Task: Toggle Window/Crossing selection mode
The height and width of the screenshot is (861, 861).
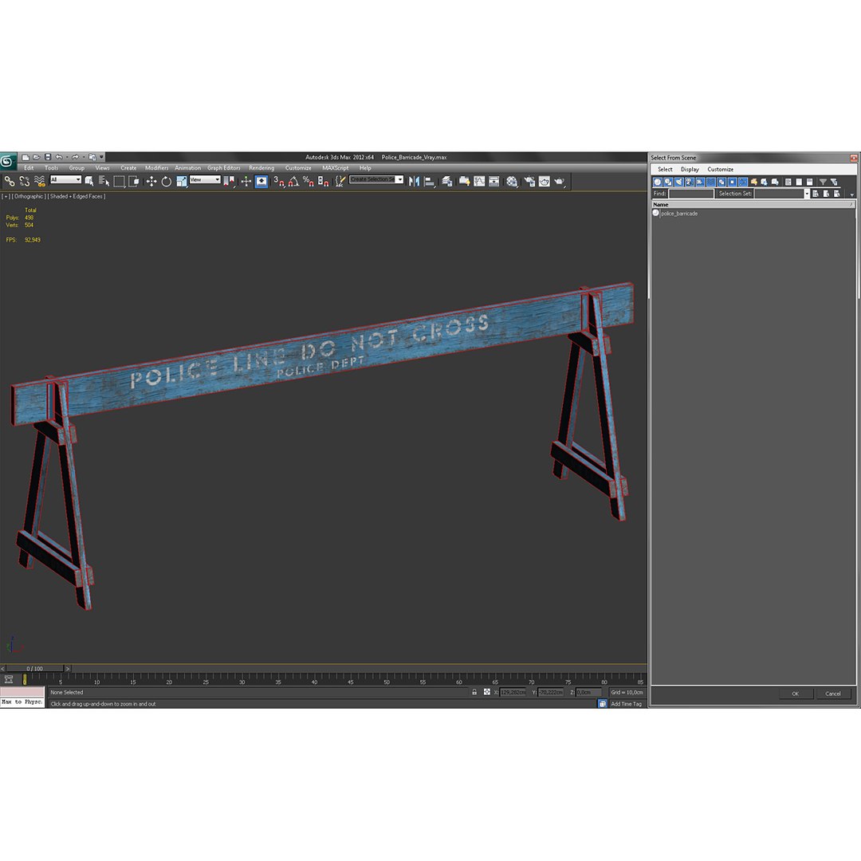Action: click(x=134, y=181)
